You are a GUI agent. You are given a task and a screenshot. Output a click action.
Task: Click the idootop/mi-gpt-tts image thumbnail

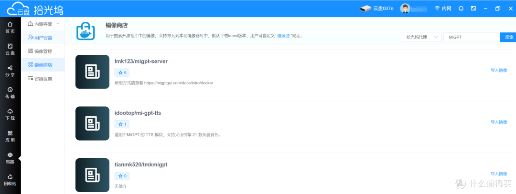point(92,123)
